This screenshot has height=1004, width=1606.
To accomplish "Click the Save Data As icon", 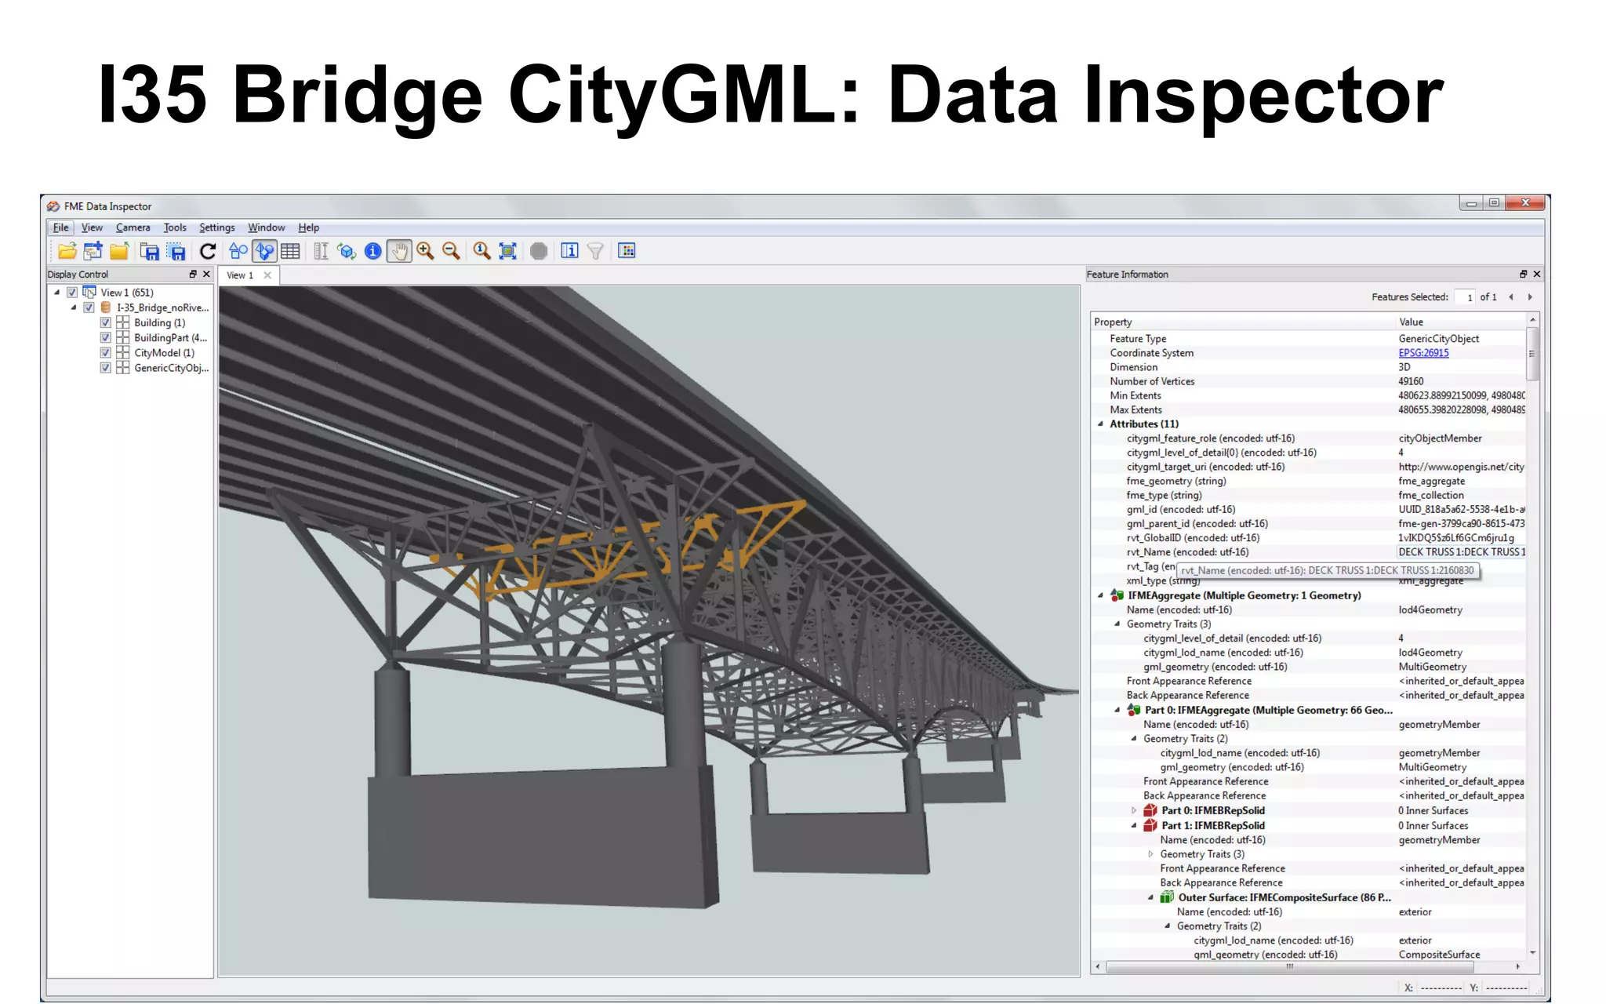I will (x=150, y=251).
